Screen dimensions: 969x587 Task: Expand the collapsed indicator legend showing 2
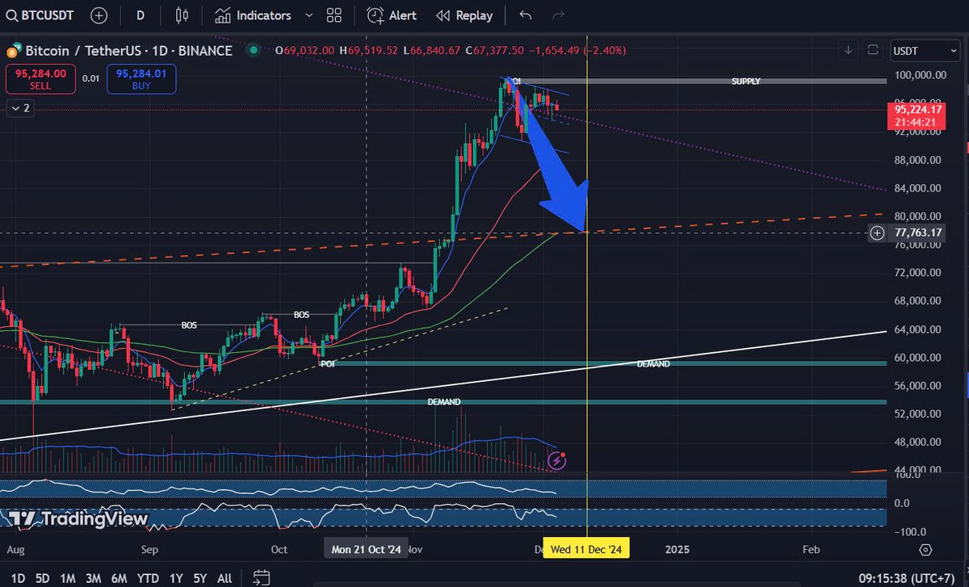[22, 107]
